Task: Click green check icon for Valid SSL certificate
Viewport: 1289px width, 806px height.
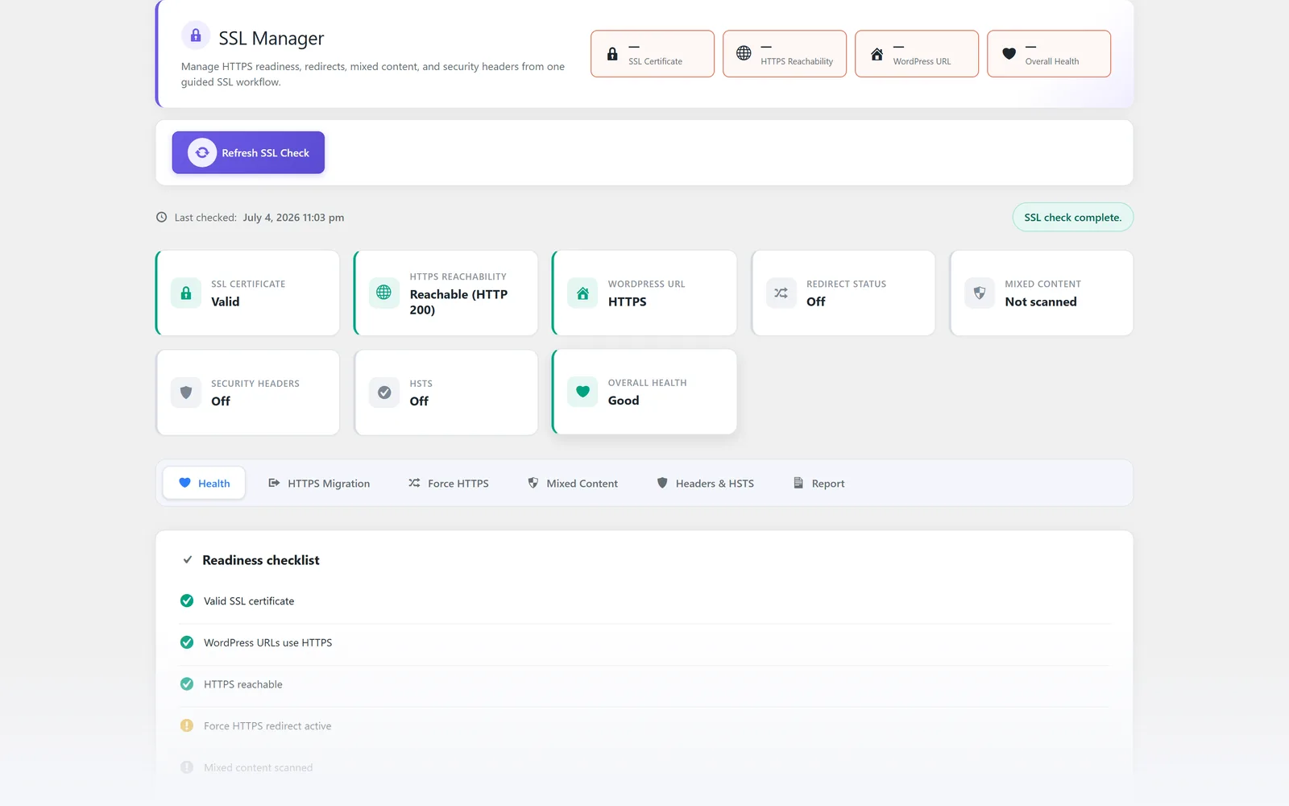Action: click(x=187, y=601)
